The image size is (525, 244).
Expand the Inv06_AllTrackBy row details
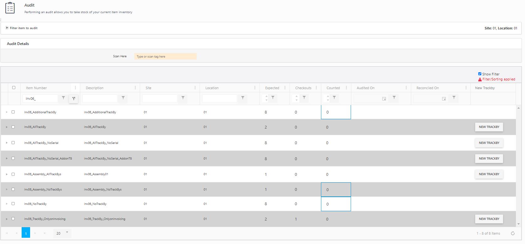click(x=7, y=127)
